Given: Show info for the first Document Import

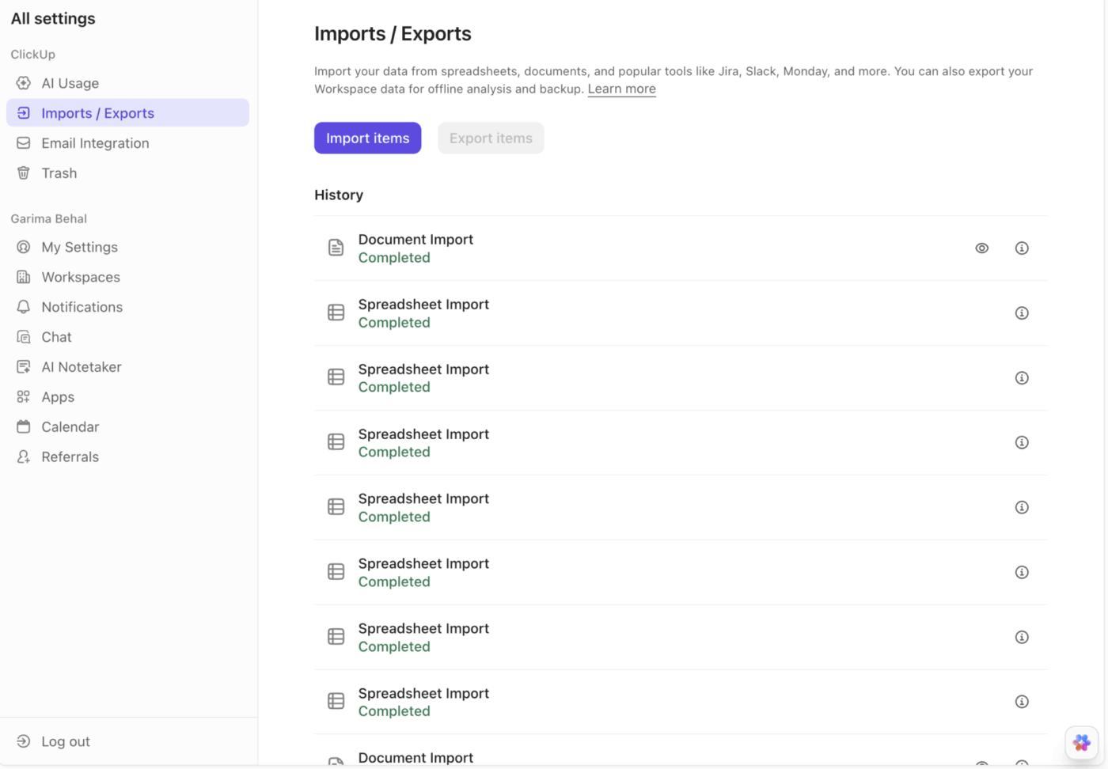Looking at the screenshot, I should click(x=1022, y=248).
